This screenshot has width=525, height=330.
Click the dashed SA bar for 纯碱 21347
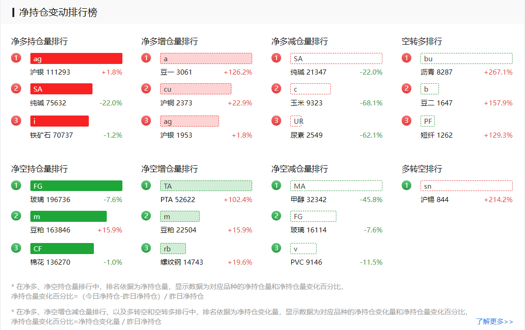click(336, 58)
